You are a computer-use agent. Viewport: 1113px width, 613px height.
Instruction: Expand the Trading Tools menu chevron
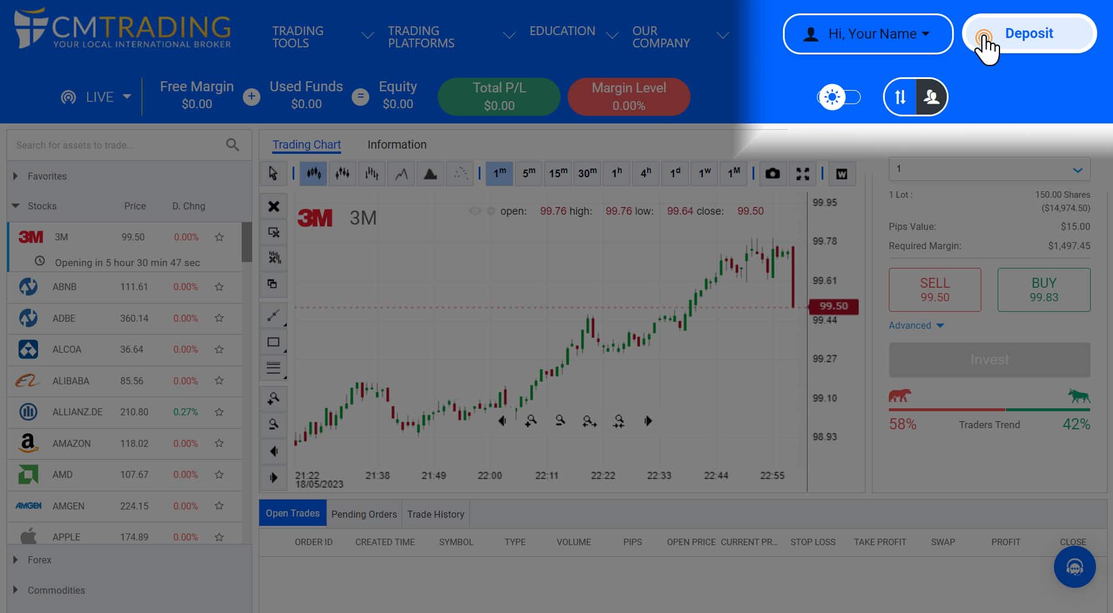coord(367,36)
